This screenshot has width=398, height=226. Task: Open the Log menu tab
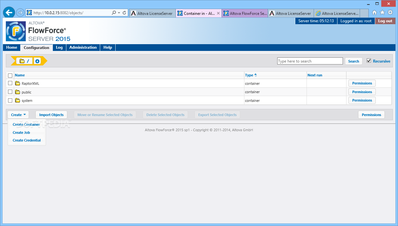pyautogui.click(x=59, y=47)
